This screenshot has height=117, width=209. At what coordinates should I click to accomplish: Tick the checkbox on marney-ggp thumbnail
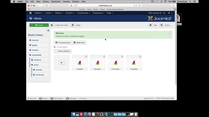109,57
